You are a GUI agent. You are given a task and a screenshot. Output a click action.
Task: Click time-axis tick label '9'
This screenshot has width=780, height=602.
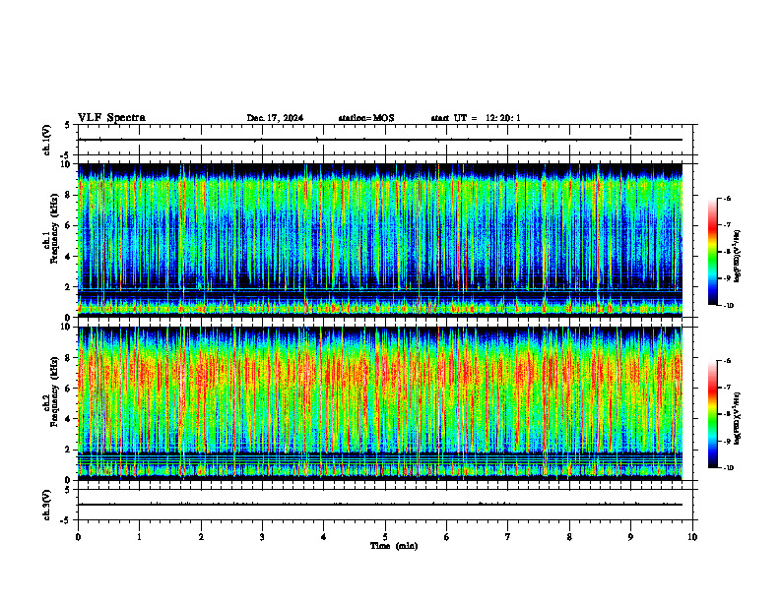point(630,537)
